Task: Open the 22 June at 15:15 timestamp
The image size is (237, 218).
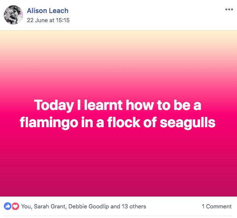Action: coord(48,20)
